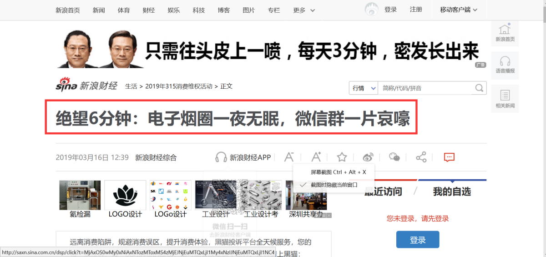
Task: Open 图片 link in top bar
Action: pos(249,10)
